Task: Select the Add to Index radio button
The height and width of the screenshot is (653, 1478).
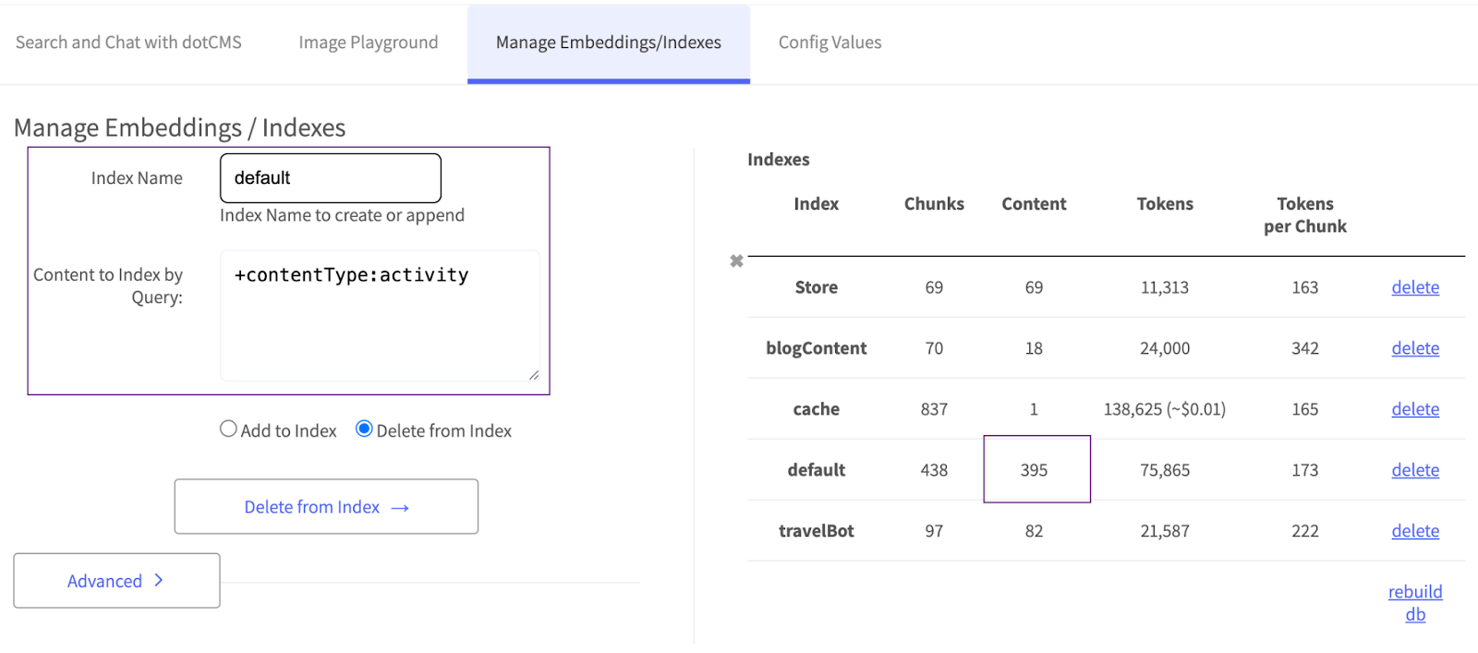Action: 228,429
